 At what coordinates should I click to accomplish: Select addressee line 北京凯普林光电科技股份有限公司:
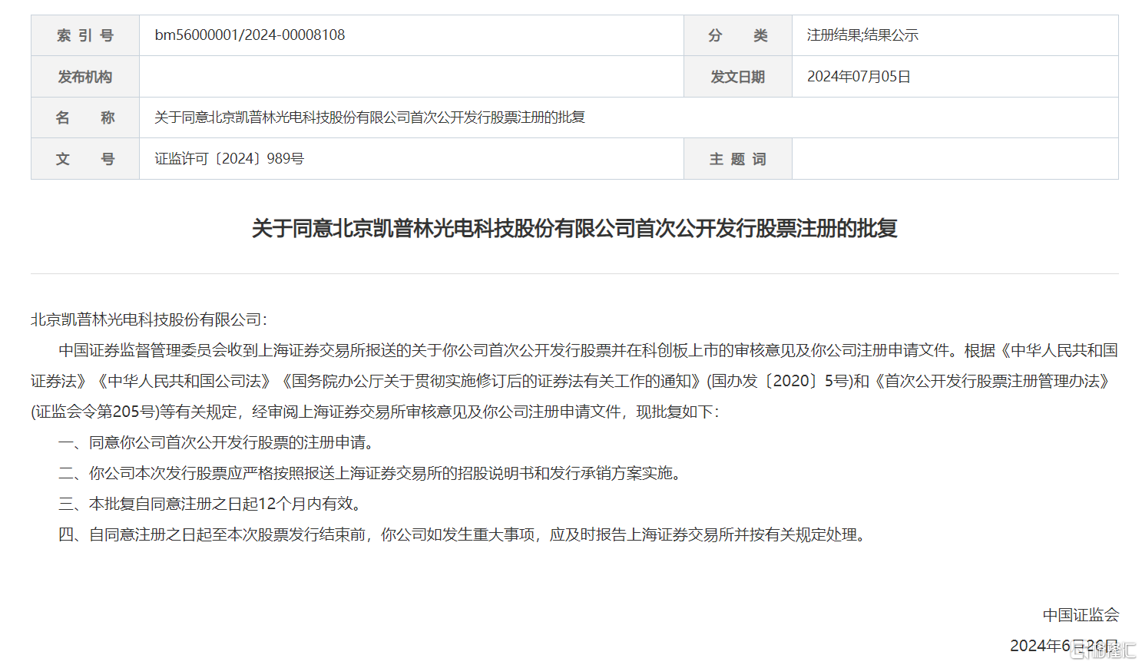click(149, 319)
